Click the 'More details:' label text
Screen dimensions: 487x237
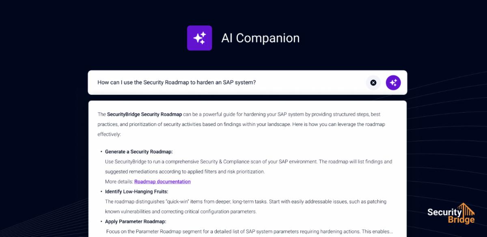(119, 181)
